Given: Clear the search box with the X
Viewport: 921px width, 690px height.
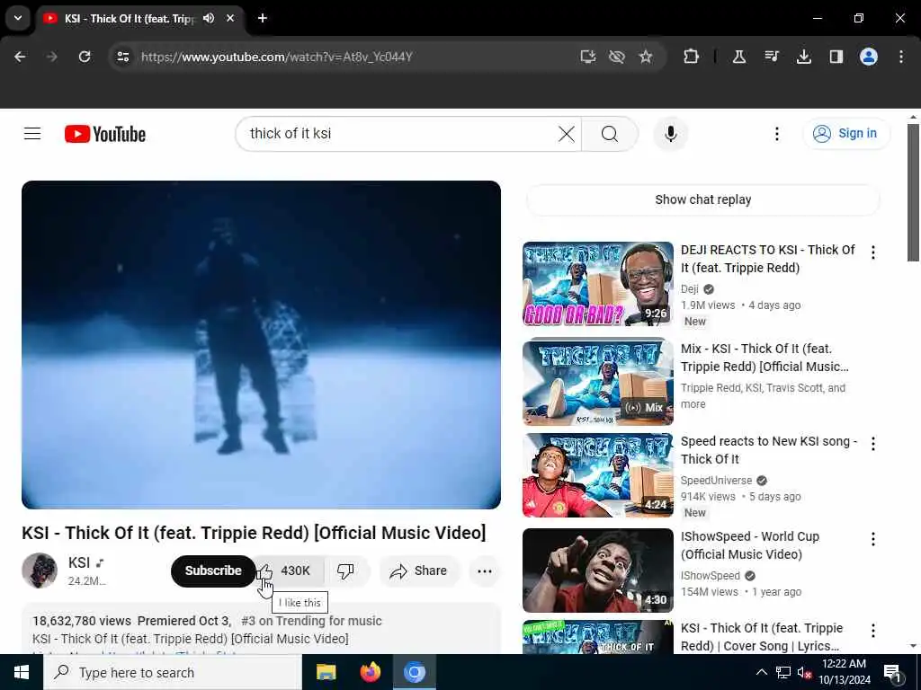Looking at the screenshot, I should coord(567,134).
